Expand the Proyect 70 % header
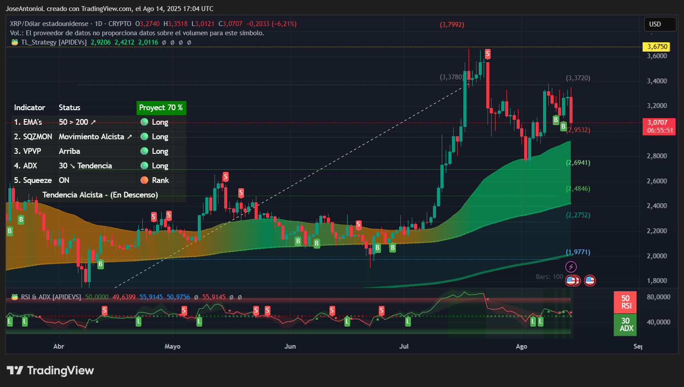684x387 pixels. click(161, 108)
